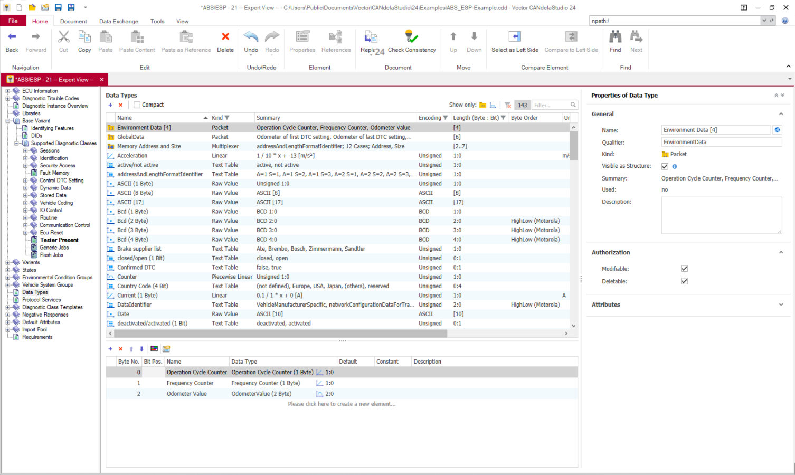Click the info icon beside Visible as Structure
This screenshot has height=475, width=795.
click(x=675, y=166)
